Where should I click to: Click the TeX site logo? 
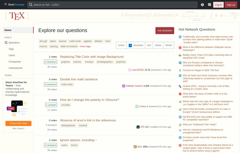click(17, 16)
